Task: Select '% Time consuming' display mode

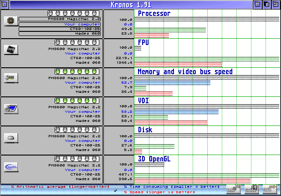Action: coord(171,186)
